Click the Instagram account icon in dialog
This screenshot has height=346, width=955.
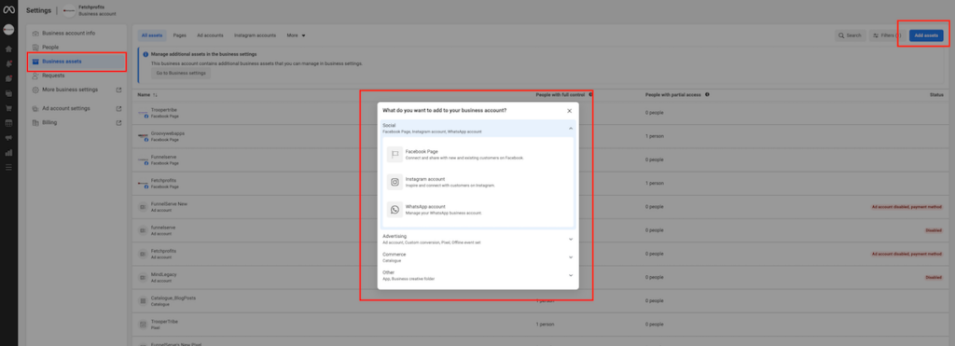point(394,182)
